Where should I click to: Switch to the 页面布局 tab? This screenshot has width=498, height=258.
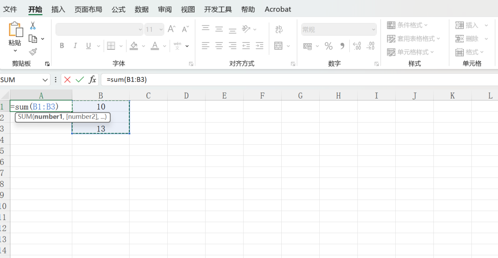pos(88,9)
